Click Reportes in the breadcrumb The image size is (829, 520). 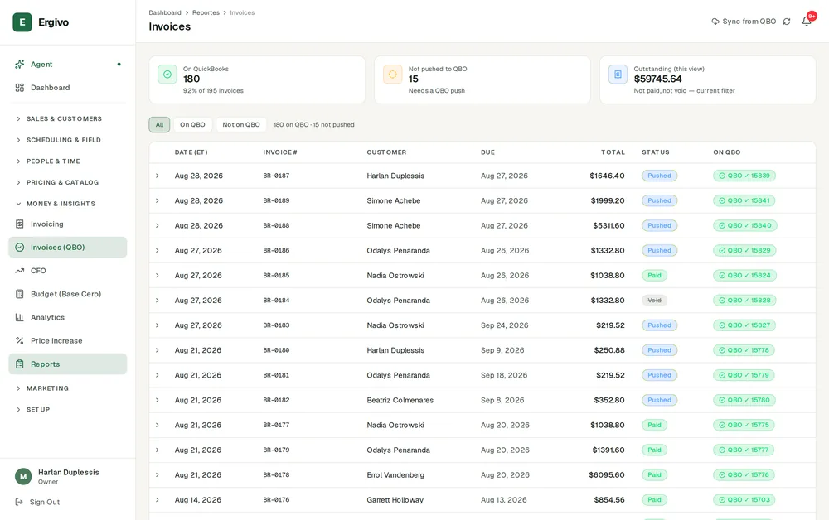tap(206, 12)
